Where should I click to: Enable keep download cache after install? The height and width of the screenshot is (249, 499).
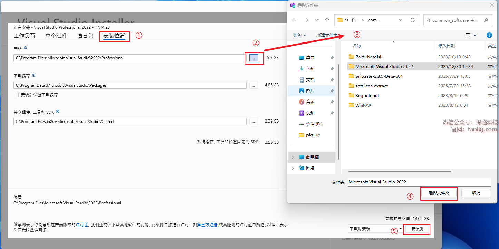tap(16, 95)
